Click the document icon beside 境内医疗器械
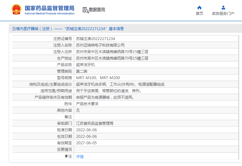The width and height of the screenshot is (242, 166). (x=14, y=29)
